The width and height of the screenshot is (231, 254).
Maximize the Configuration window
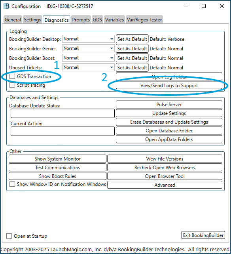coord(204,6)
